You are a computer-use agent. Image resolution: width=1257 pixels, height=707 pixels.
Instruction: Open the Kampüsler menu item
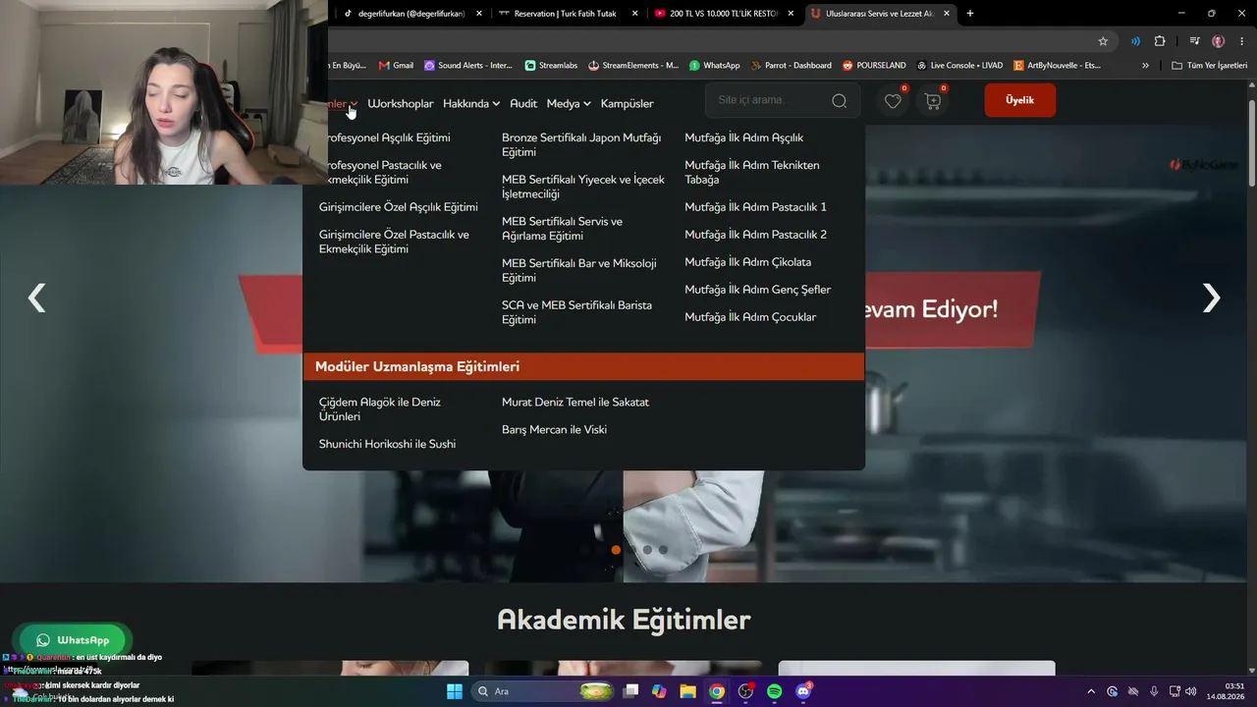click(x=628, y=103)
